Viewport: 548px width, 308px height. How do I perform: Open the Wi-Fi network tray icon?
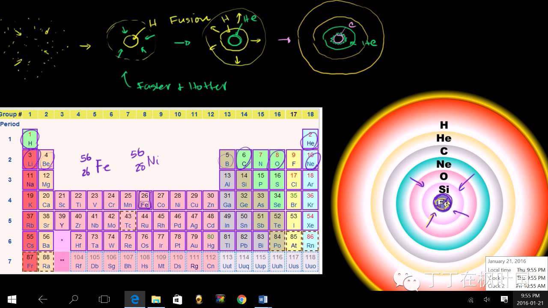tap(471, 299)
